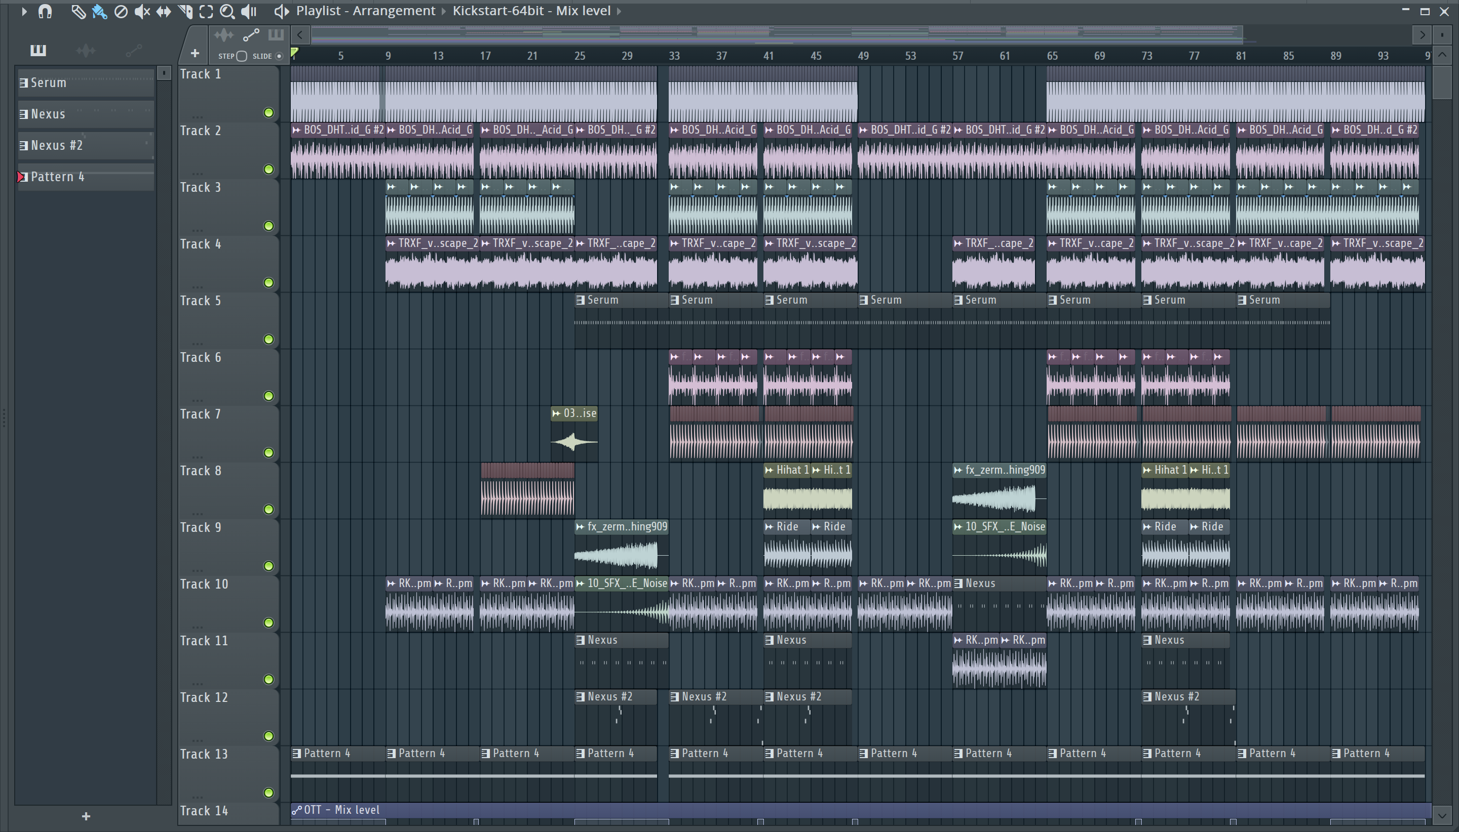Open the pattern selector arrow after Mix level

point(619,11)
